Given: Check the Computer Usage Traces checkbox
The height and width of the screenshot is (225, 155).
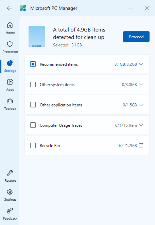Looking at the screenshot, I should [x=33, y=125].
